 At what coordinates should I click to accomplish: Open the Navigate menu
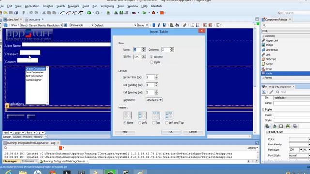(74, 6)
